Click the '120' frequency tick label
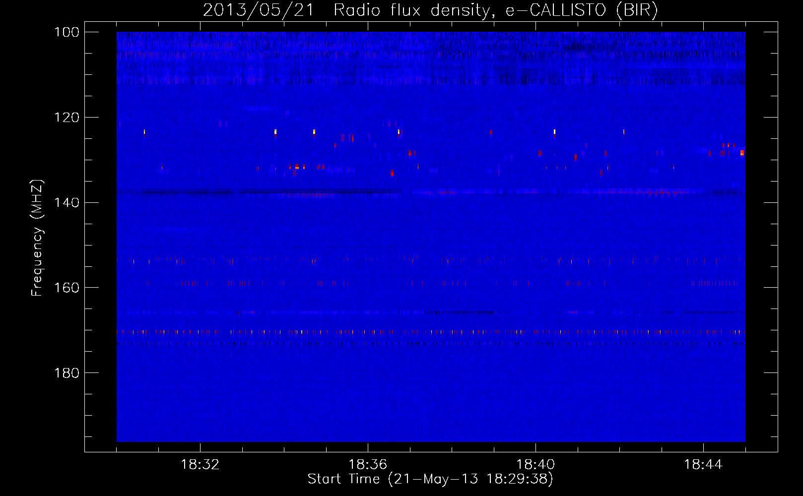The width and height of the screenshot is (803, 496). pyautogui.click(x=66, y=118)
